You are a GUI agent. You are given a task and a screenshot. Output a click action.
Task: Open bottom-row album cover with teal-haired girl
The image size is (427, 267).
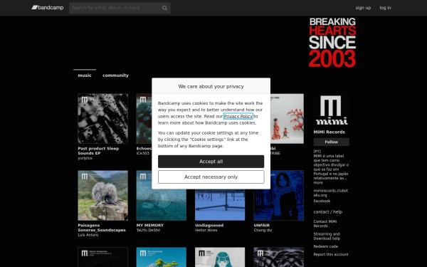pos(220,257)
